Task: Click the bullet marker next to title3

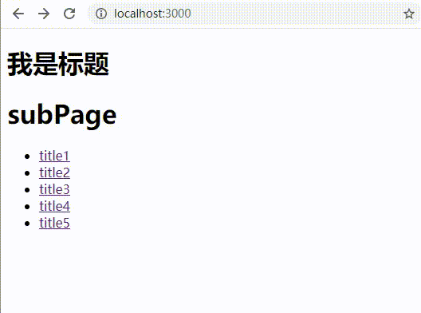Action: pos(27,190)
